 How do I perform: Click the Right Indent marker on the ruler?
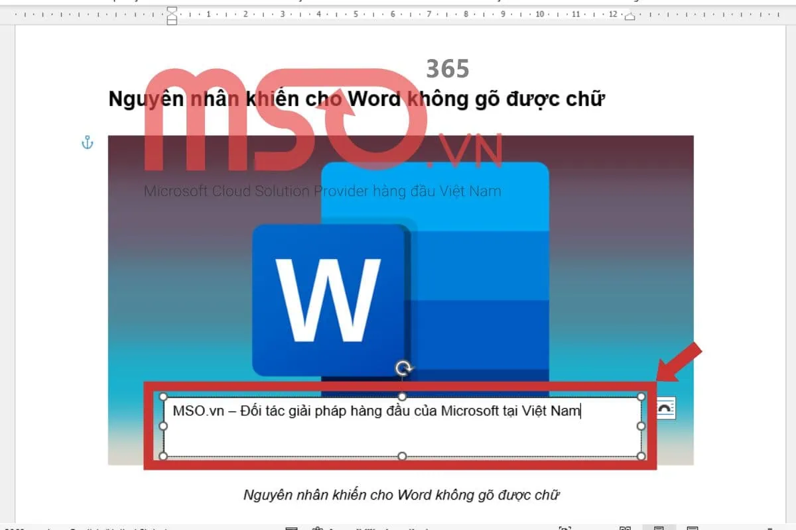point(630,17)
